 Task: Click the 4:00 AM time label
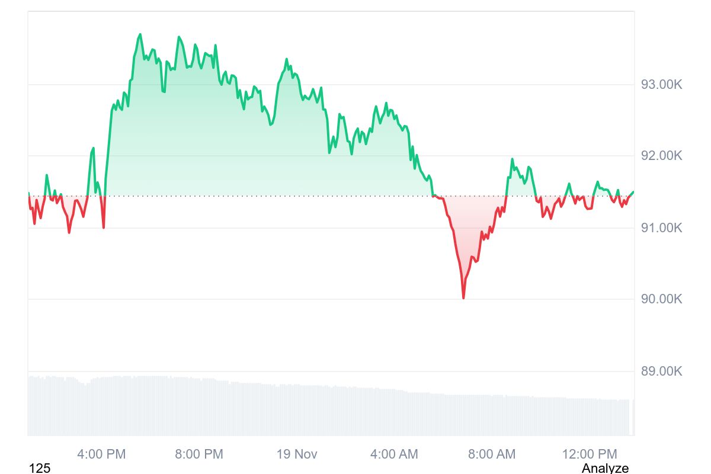click(394, 454)
